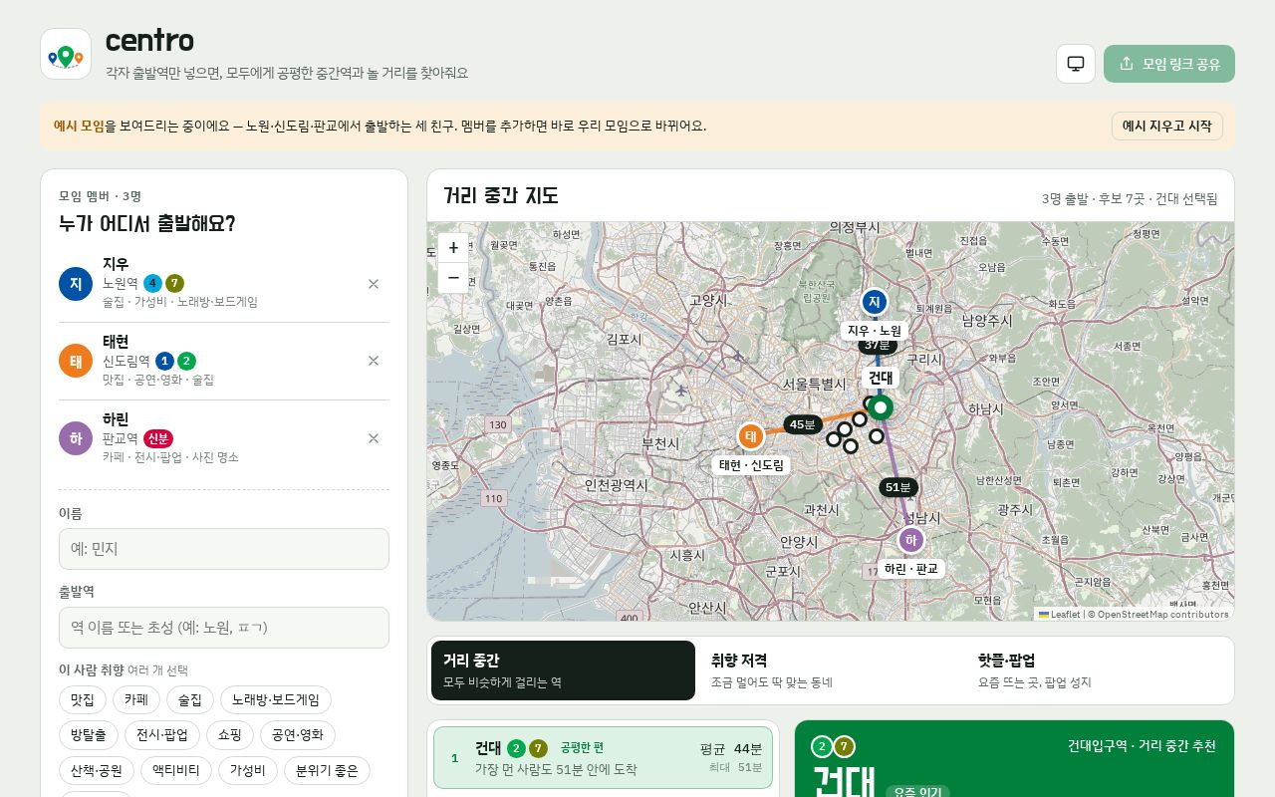Click the line 7 badge next to 노원역
The height and width of the screenshot is (797, 1275).
174,283
